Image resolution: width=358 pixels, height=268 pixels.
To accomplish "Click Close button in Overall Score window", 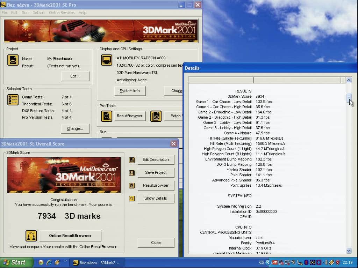I will point(156,243).
